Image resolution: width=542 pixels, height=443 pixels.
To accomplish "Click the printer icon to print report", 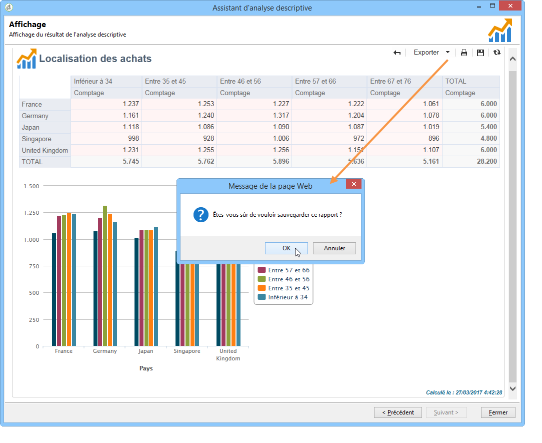I will 464,53.
